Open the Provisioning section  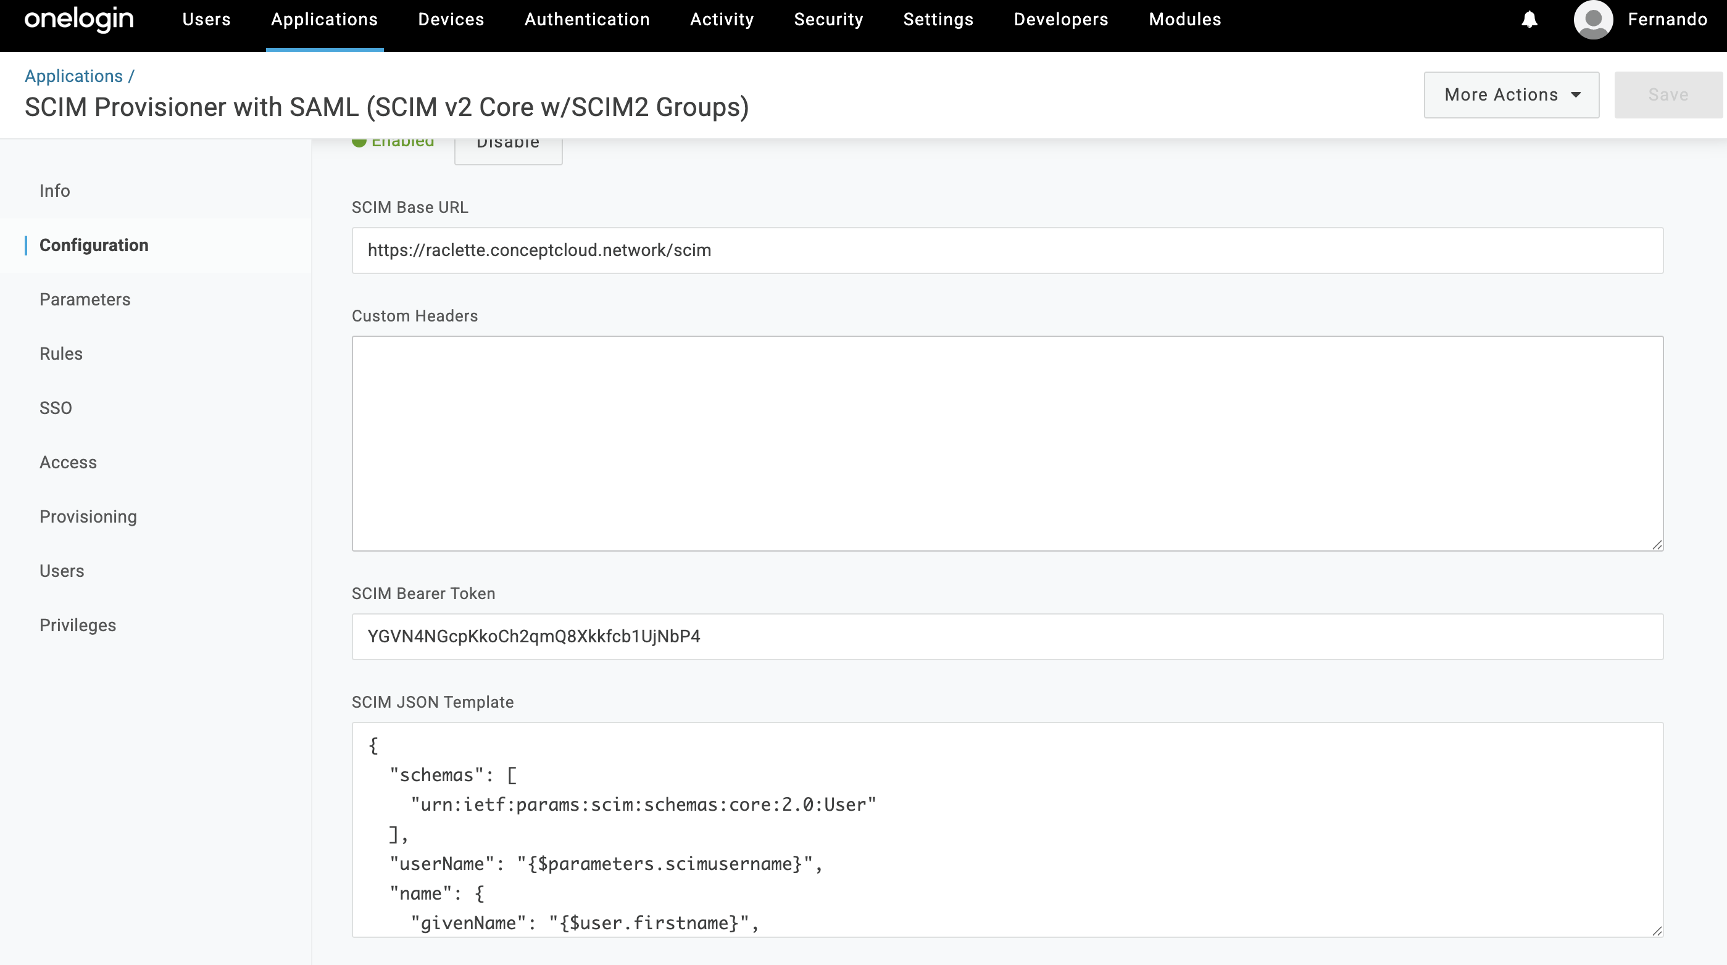[x=88, y=516]
